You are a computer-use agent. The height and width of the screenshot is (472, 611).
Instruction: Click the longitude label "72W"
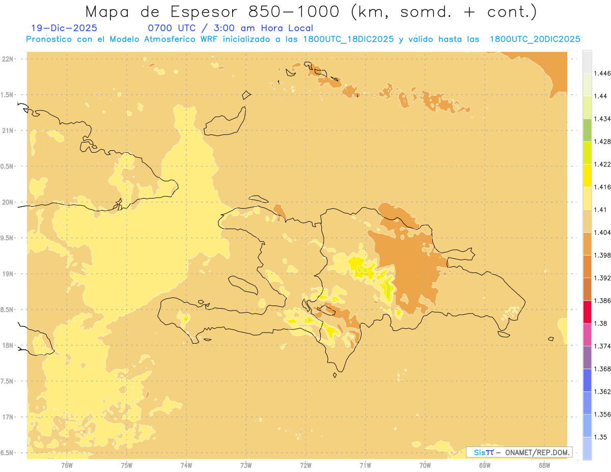tap(305, 465)
